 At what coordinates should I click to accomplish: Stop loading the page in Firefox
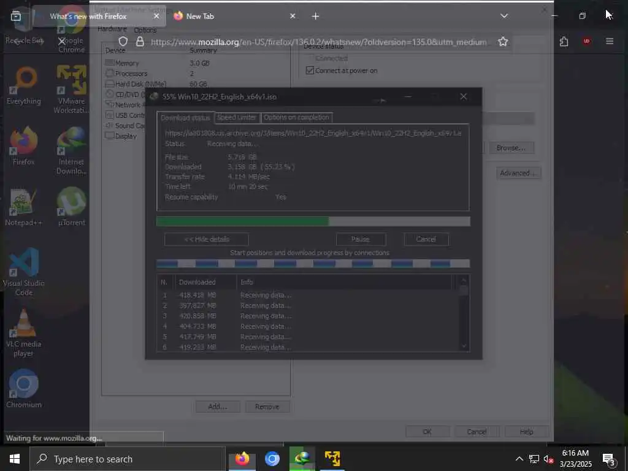(61, 41)
